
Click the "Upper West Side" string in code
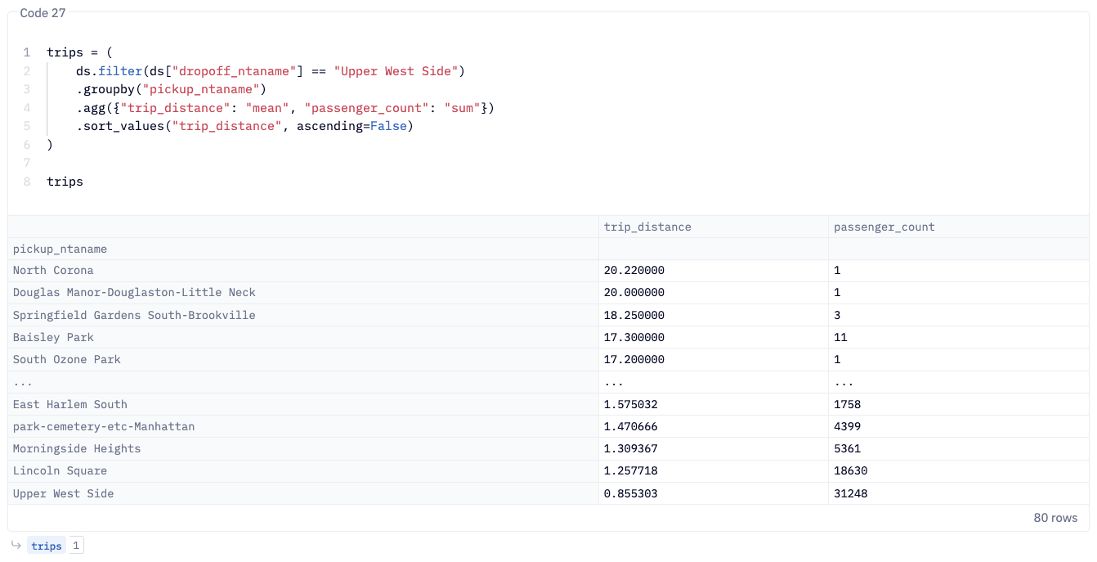pos(396,71)
